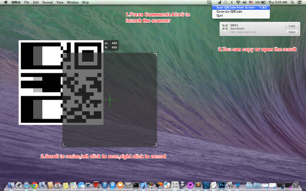
Task: Launch Terminal from the dock
Action: [136, 185]
